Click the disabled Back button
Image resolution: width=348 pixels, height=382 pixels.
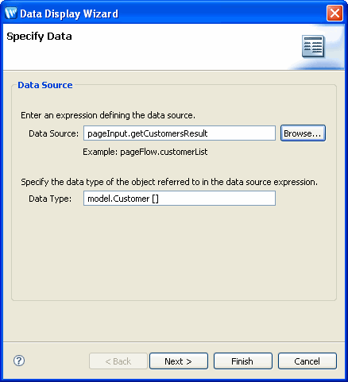[x=118, y=361]
